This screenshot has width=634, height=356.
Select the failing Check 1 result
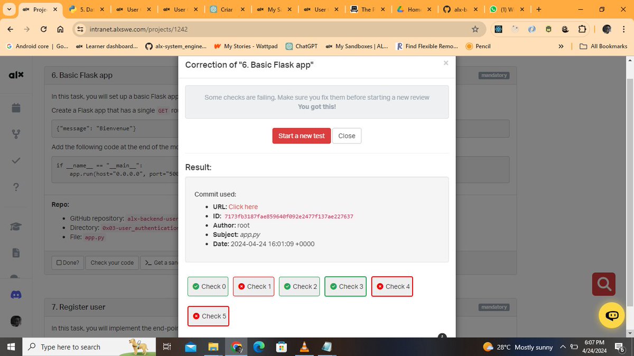click(x=253, y=286)
